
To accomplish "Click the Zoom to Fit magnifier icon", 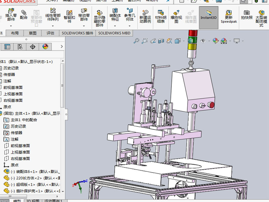I will (x=136, y=41).
